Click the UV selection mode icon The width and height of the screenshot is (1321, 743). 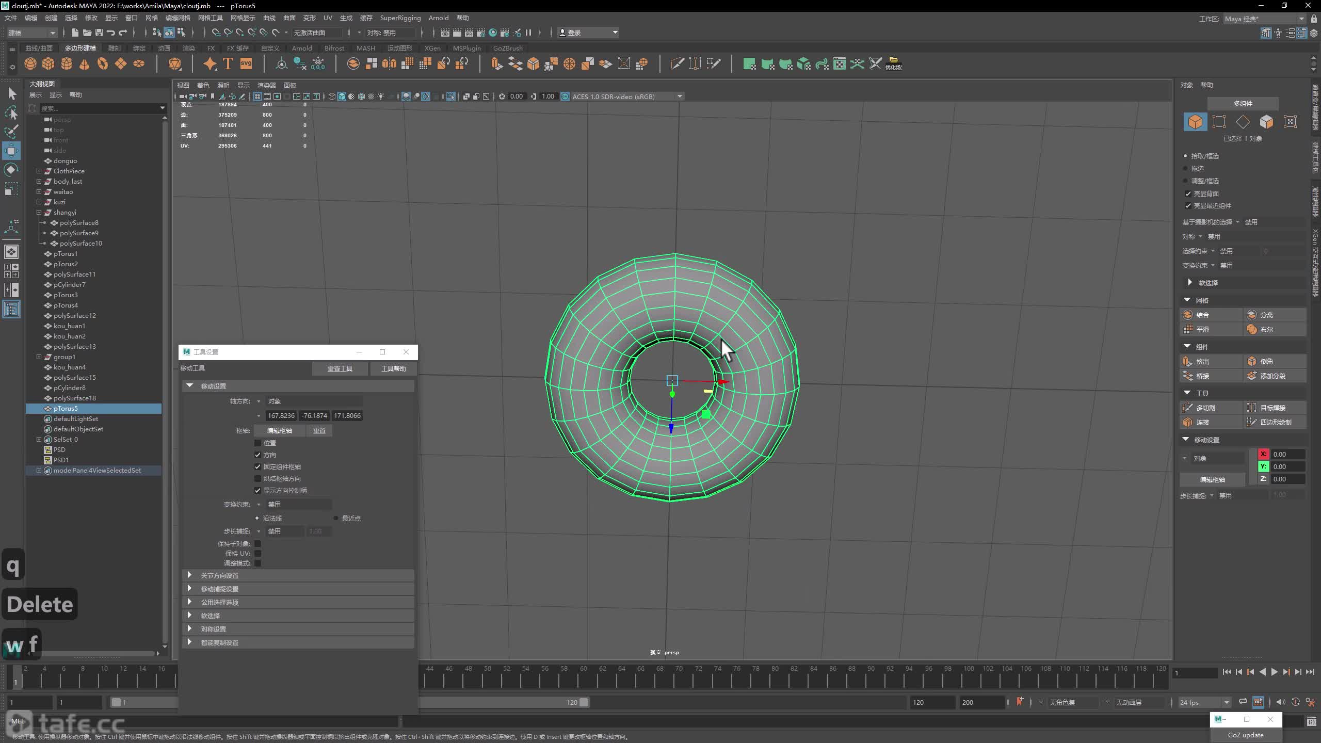1290,122
